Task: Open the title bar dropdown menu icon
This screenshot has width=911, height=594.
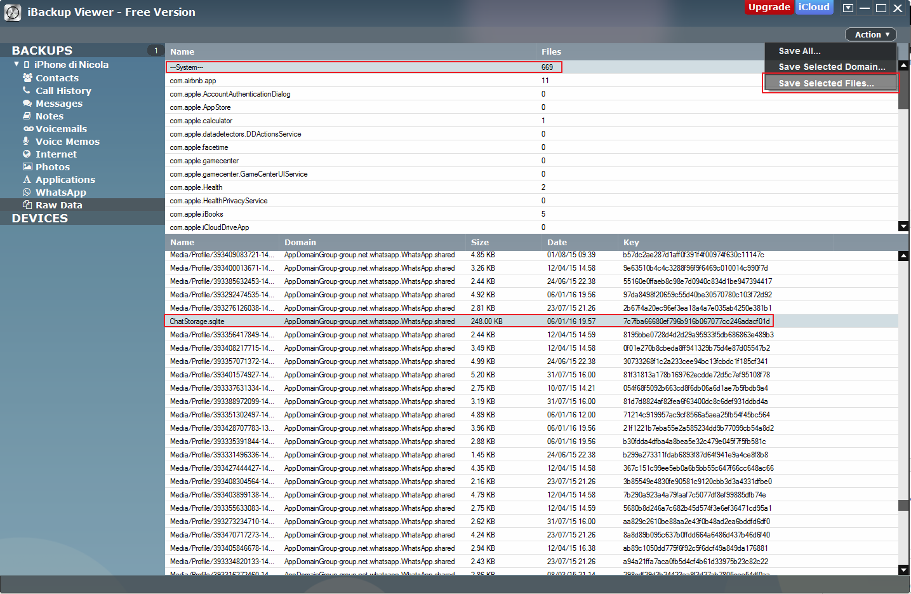Action: coord(848,8)
